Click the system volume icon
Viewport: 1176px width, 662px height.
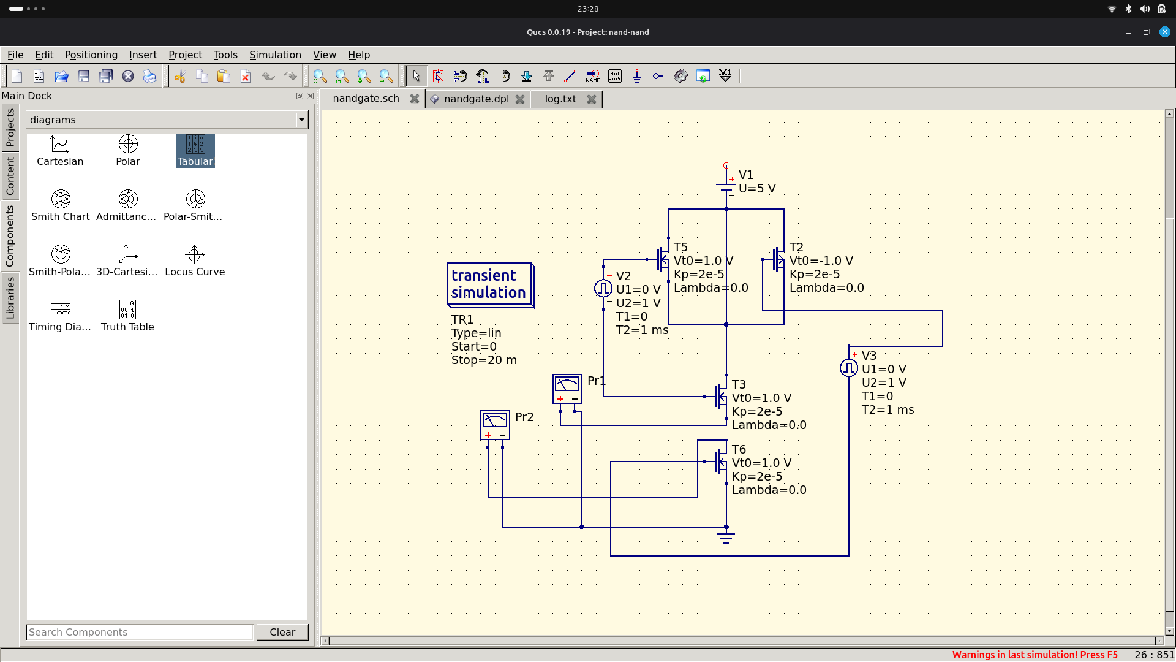pyautogui.click(x=1145, y=9)
